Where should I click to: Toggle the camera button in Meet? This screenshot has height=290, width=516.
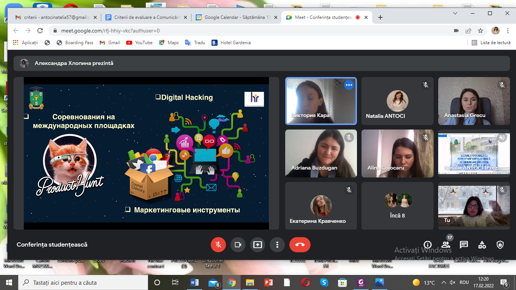tap(238, 245)
